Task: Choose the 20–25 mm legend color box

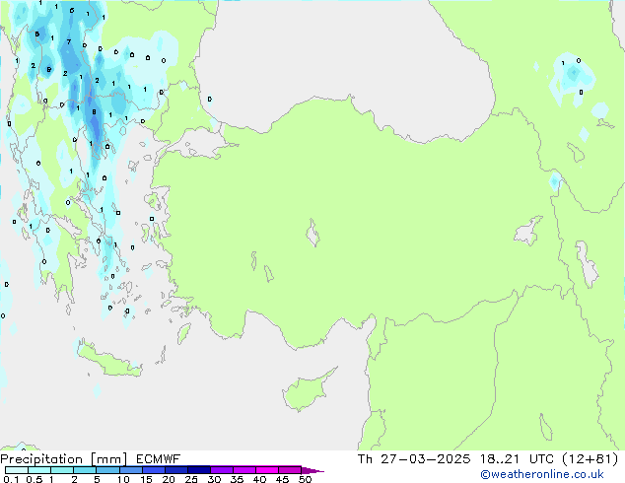Action: coord(176,470)
